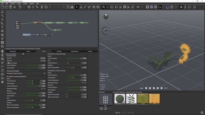The height and width of the screenshot is (115, 205).
Task: Open the File menu
Action: point(2,4)
